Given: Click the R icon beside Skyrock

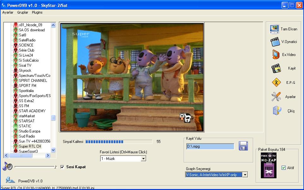Looking at the screenshot, I should (15, 70).
